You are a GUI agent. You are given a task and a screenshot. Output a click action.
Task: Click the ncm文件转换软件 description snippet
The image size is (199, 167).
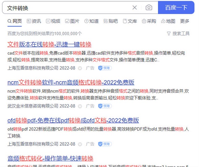coord(98,95)
